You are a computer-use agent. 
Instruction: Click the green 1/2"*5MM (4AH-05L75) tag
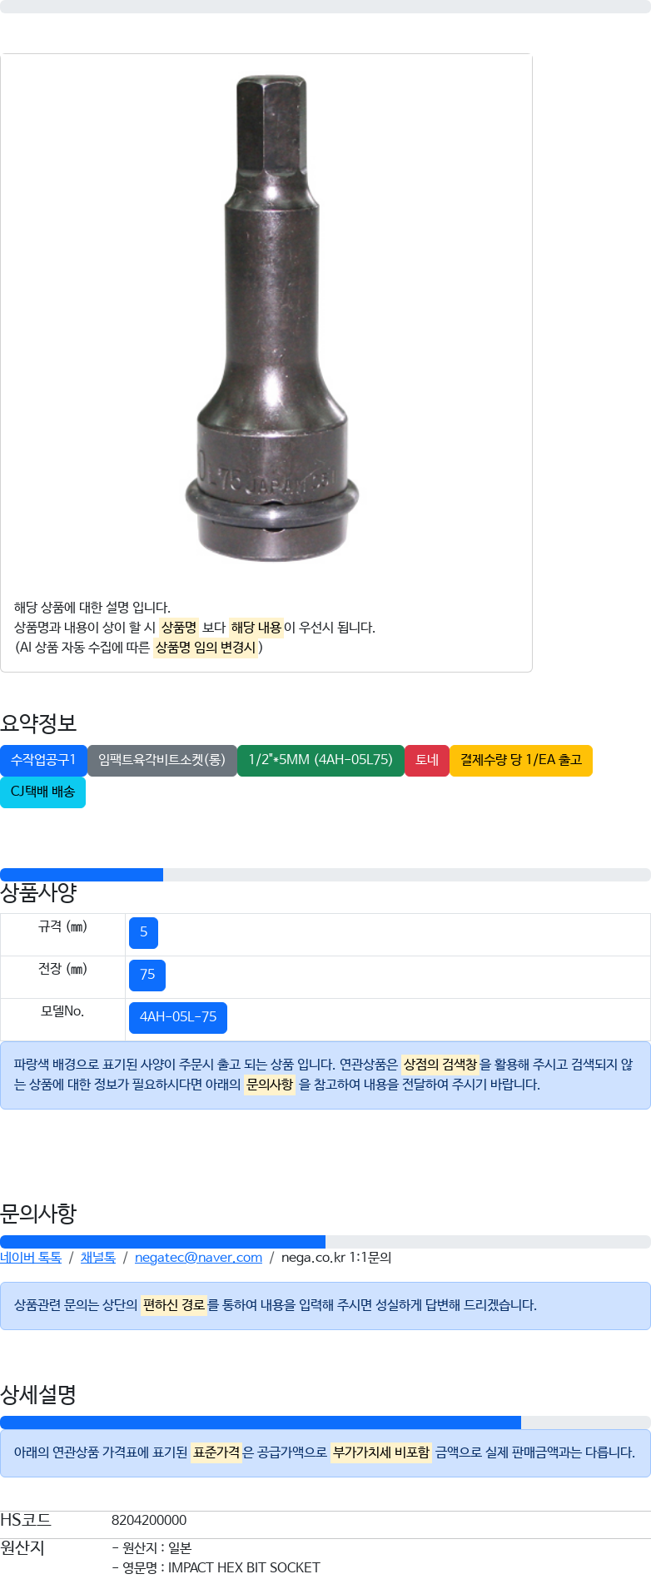pyautogui.click(x=321, y=760)
